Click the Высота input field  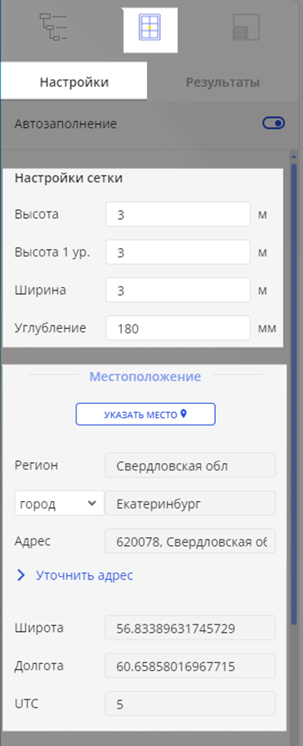tap(178, 215)
